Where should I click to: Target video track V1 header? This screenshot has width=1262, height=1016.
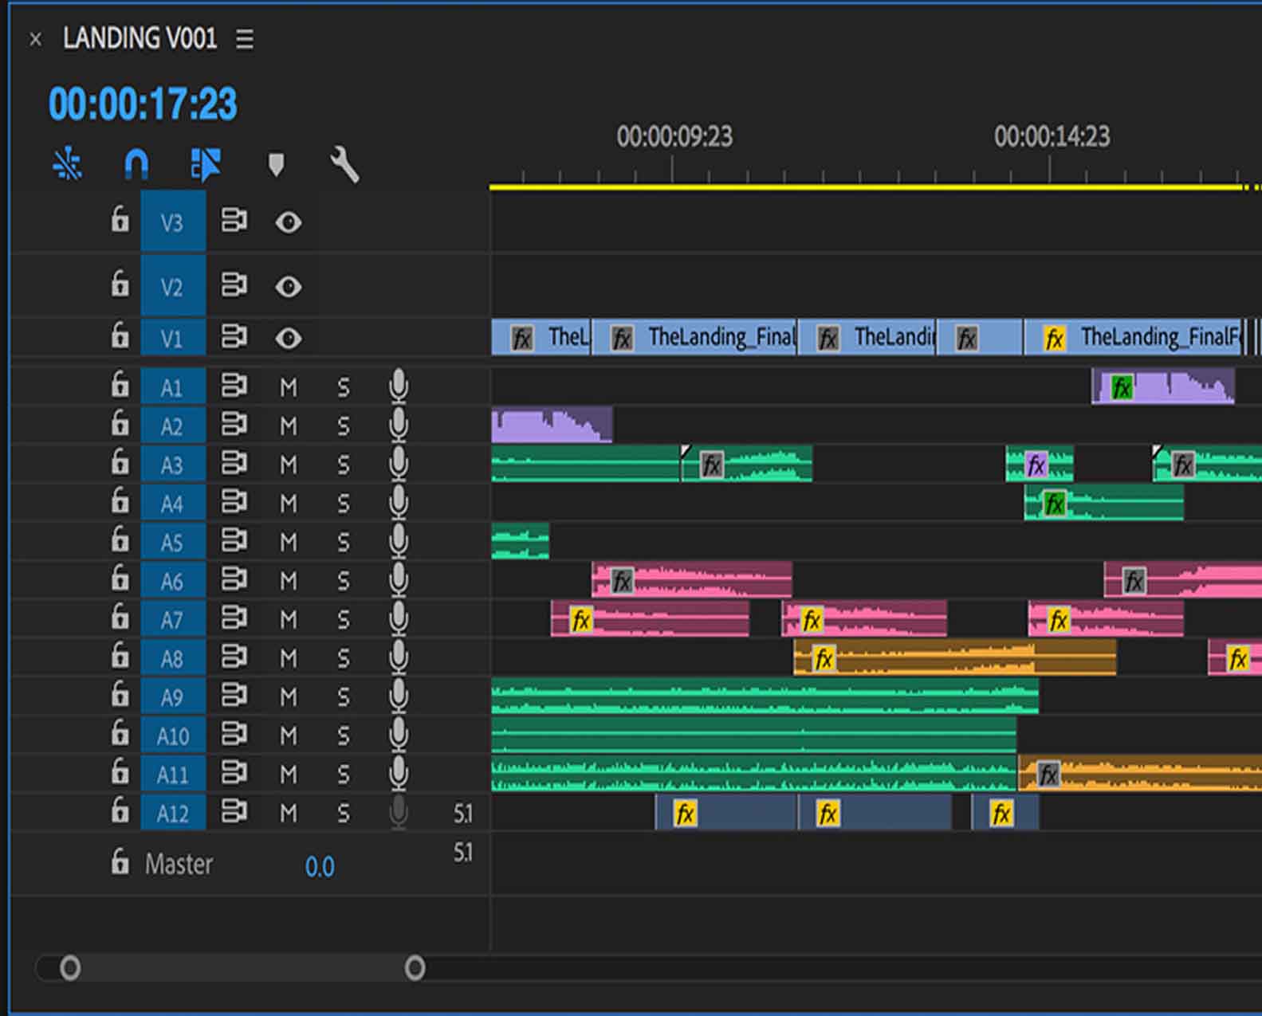[172, 338]
